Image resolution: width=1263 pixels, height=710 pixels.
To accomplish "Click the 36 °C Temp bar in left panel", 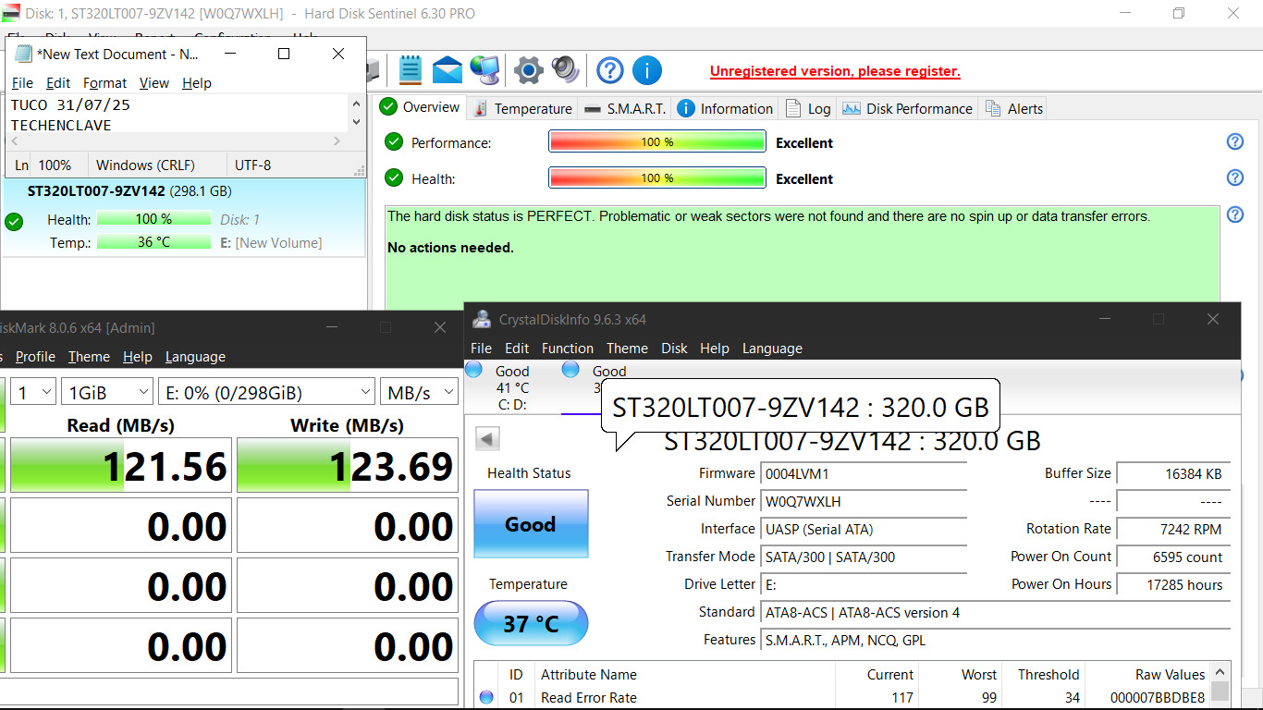I will tap(153, 242).
